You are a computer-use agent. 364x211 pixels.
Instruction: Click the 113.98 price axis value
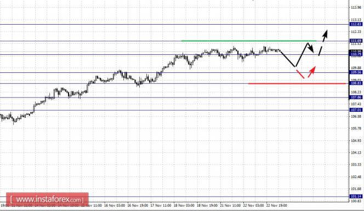(356, 8)
